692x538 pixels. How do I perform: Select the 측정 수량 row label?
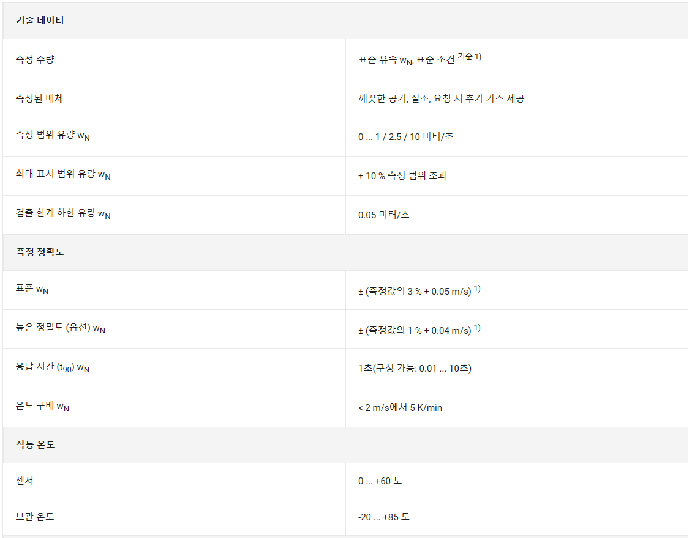[x=35, y=59]
